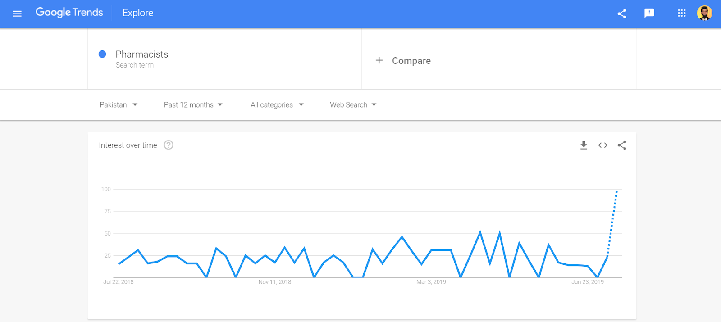Viewport: 721px width, 322px height.
Task: Click the Google Trends logo
Action: pyautogui.click(x=69, y=13)
